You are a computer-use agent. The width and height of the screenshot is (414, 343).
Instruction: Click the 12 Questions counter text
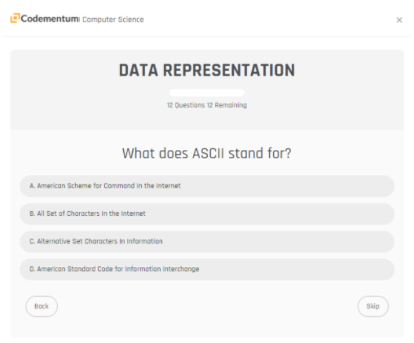(186, 105)
